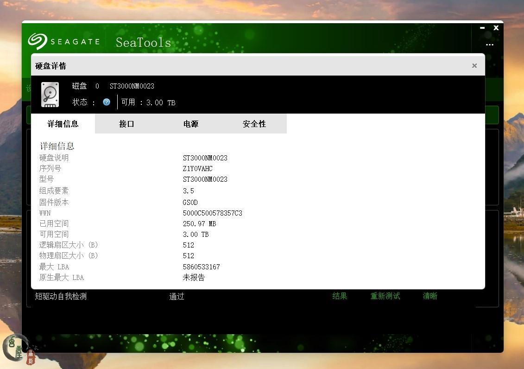Select the 详细信息 tab
Image resolution: width=524 pixels, height=369 pixels.
pos(63,124)
